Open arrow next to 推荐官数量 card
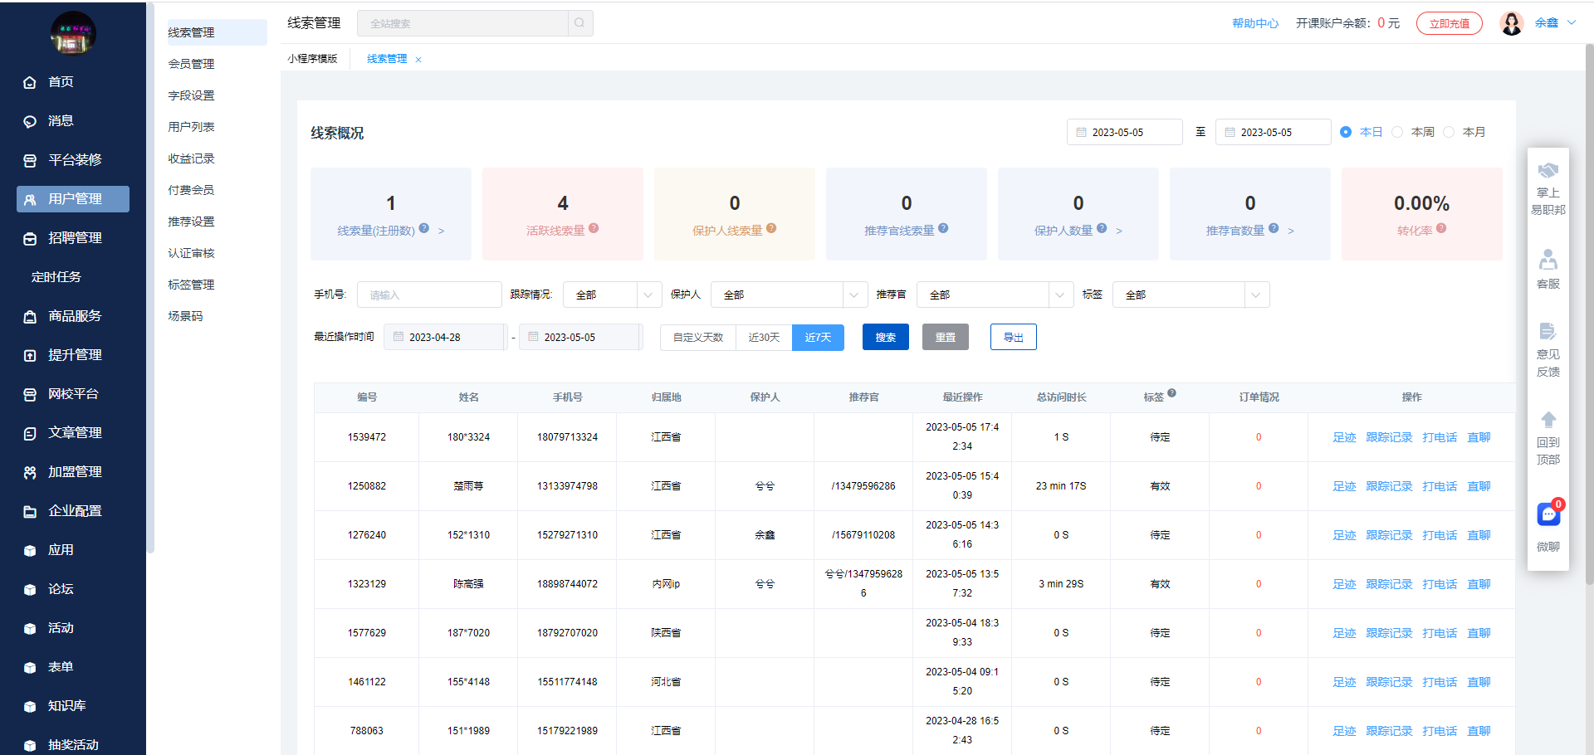This screenshot has height=755, width=1594. [1291, 231]
